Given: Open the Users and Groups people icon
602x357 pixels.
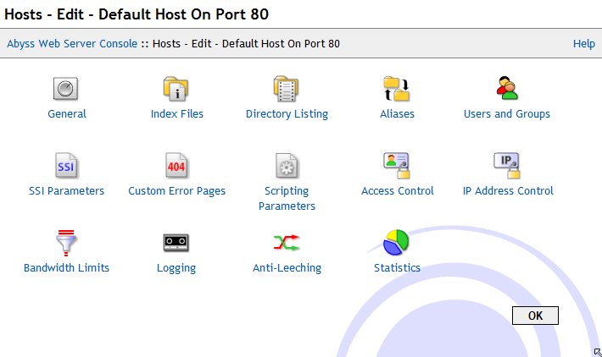Looking at the screenshot, I should (507, 88).
